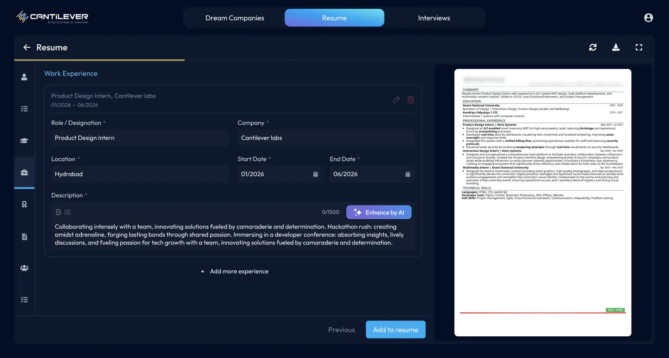Open the user profile account icon

[649, 18]
